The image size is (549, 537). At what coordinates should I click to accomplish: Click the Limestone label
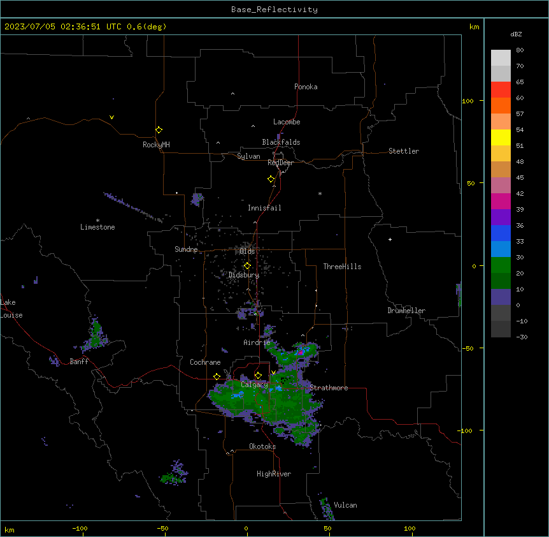(x=97, y=227)
